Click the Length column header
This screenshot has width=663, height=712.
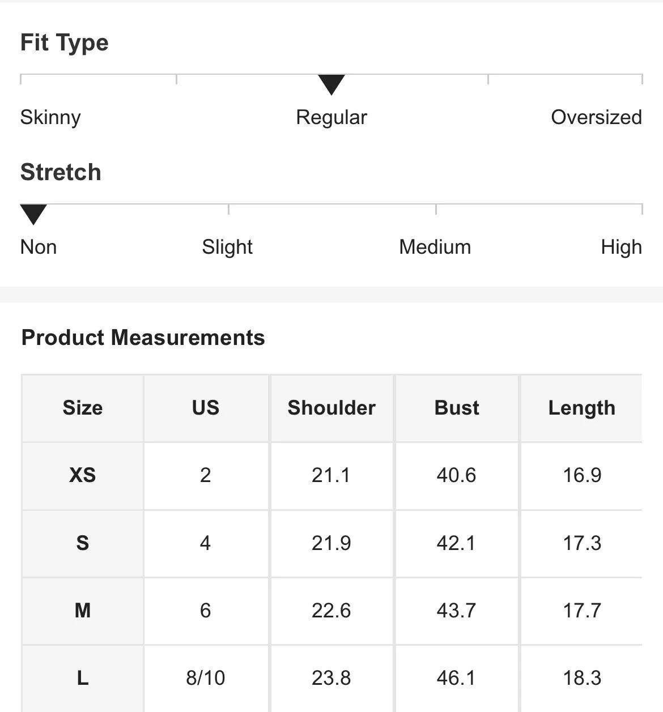(x=582, y=408)
